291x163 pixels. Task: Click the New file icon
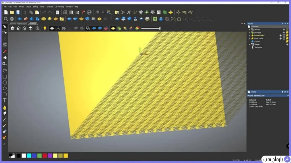coord(6,12)
